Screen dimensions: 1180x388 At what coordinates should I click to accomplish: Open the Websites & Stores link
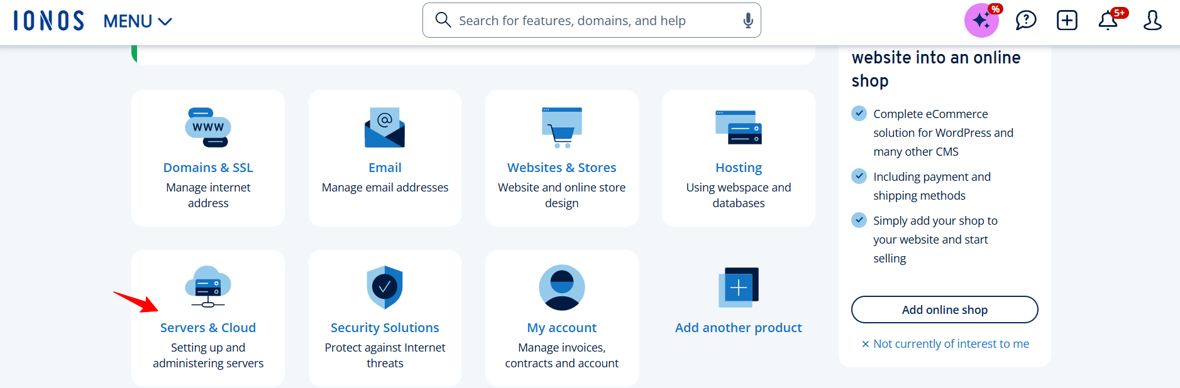pos(562,168)
